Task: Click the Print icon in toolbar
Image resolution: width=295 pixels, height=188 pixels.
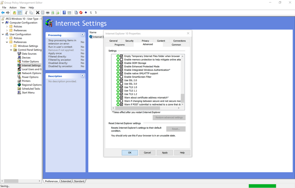Action: click(48, 13)
